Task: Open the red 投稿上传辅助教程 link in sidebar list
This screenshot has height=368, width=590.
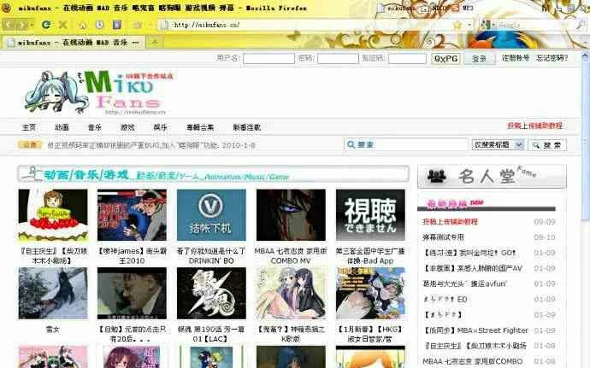Action: coord(450,222)
